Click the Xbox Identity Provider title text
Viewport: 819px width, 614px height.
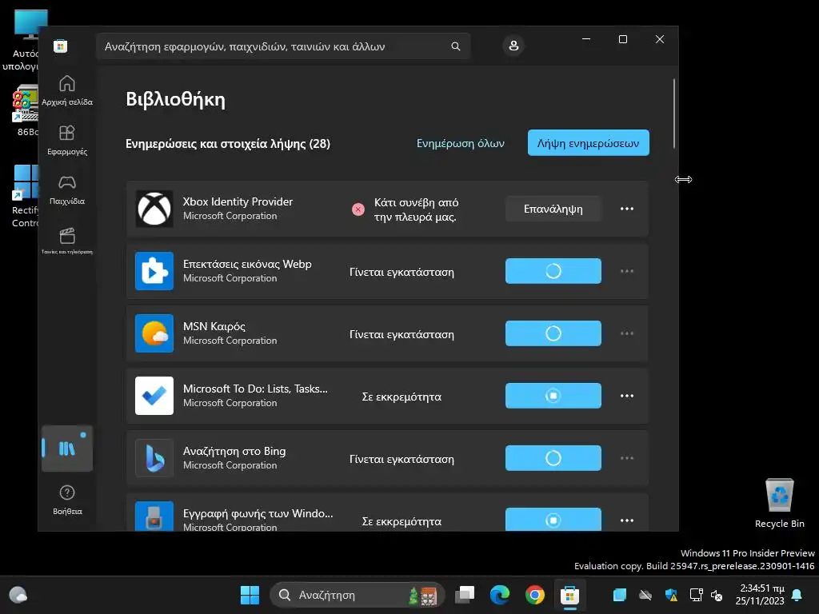[238, 201]
